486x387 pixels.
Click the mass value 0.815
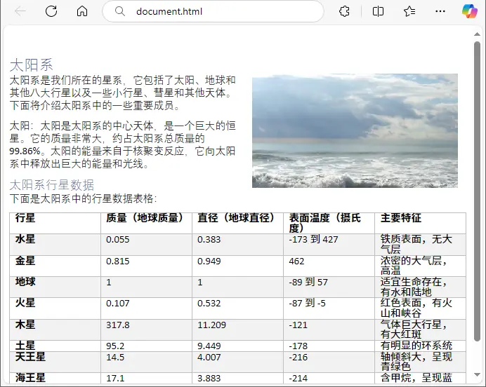[x=117, y=261]
